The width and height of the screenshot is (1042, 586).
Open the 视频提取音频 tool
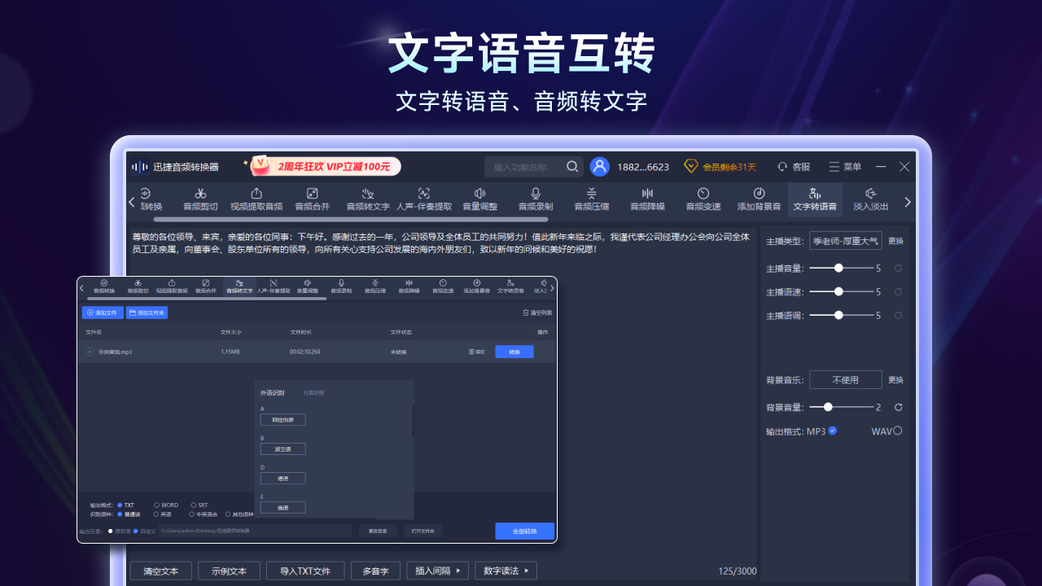pos(256,201)
